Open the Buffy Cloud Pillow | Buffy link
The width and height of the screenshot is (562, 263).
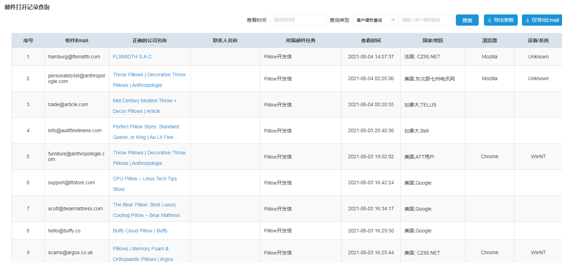(x=140, y=231)
